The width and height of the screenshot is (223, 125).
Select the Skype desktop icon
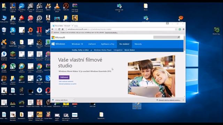pyautogui.click(x=13, y=31)
